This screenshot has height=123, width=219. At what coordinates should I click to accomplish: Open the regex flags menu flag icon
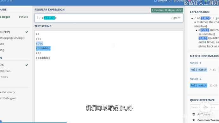click(179, 18)
